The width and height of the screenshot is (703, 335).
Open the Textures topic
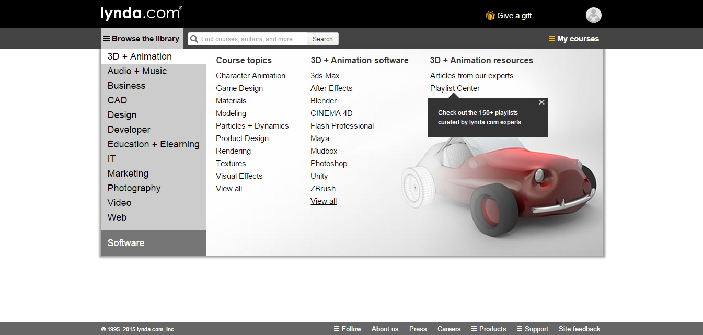231,164
